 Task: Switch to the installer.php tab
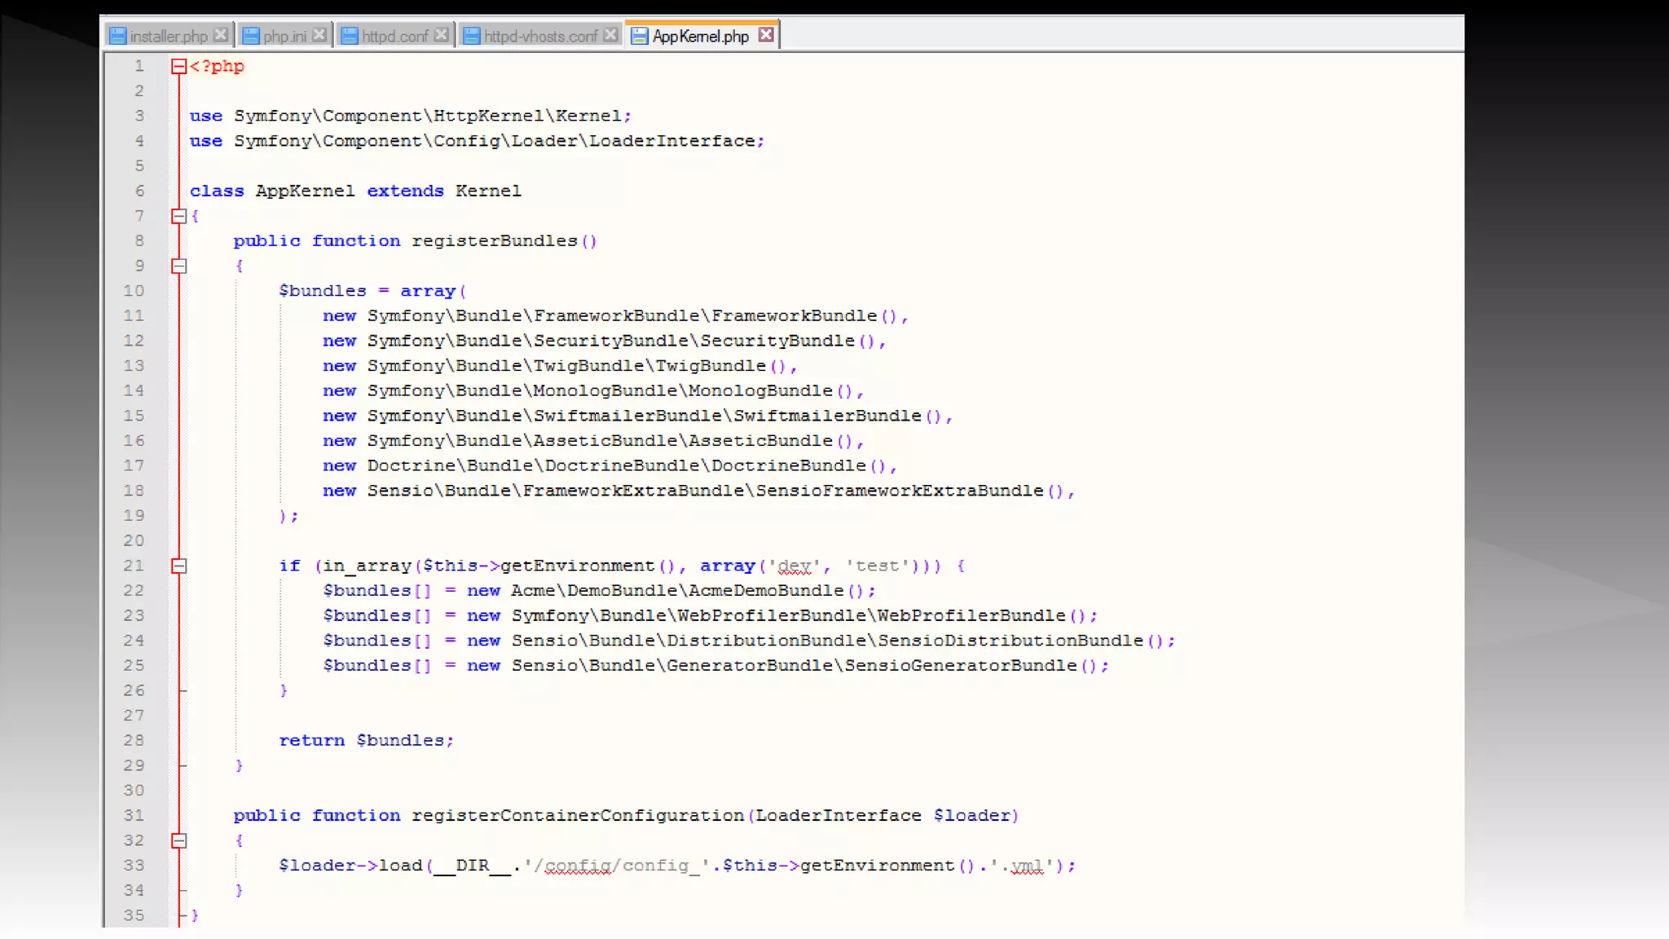click(169, 36)
